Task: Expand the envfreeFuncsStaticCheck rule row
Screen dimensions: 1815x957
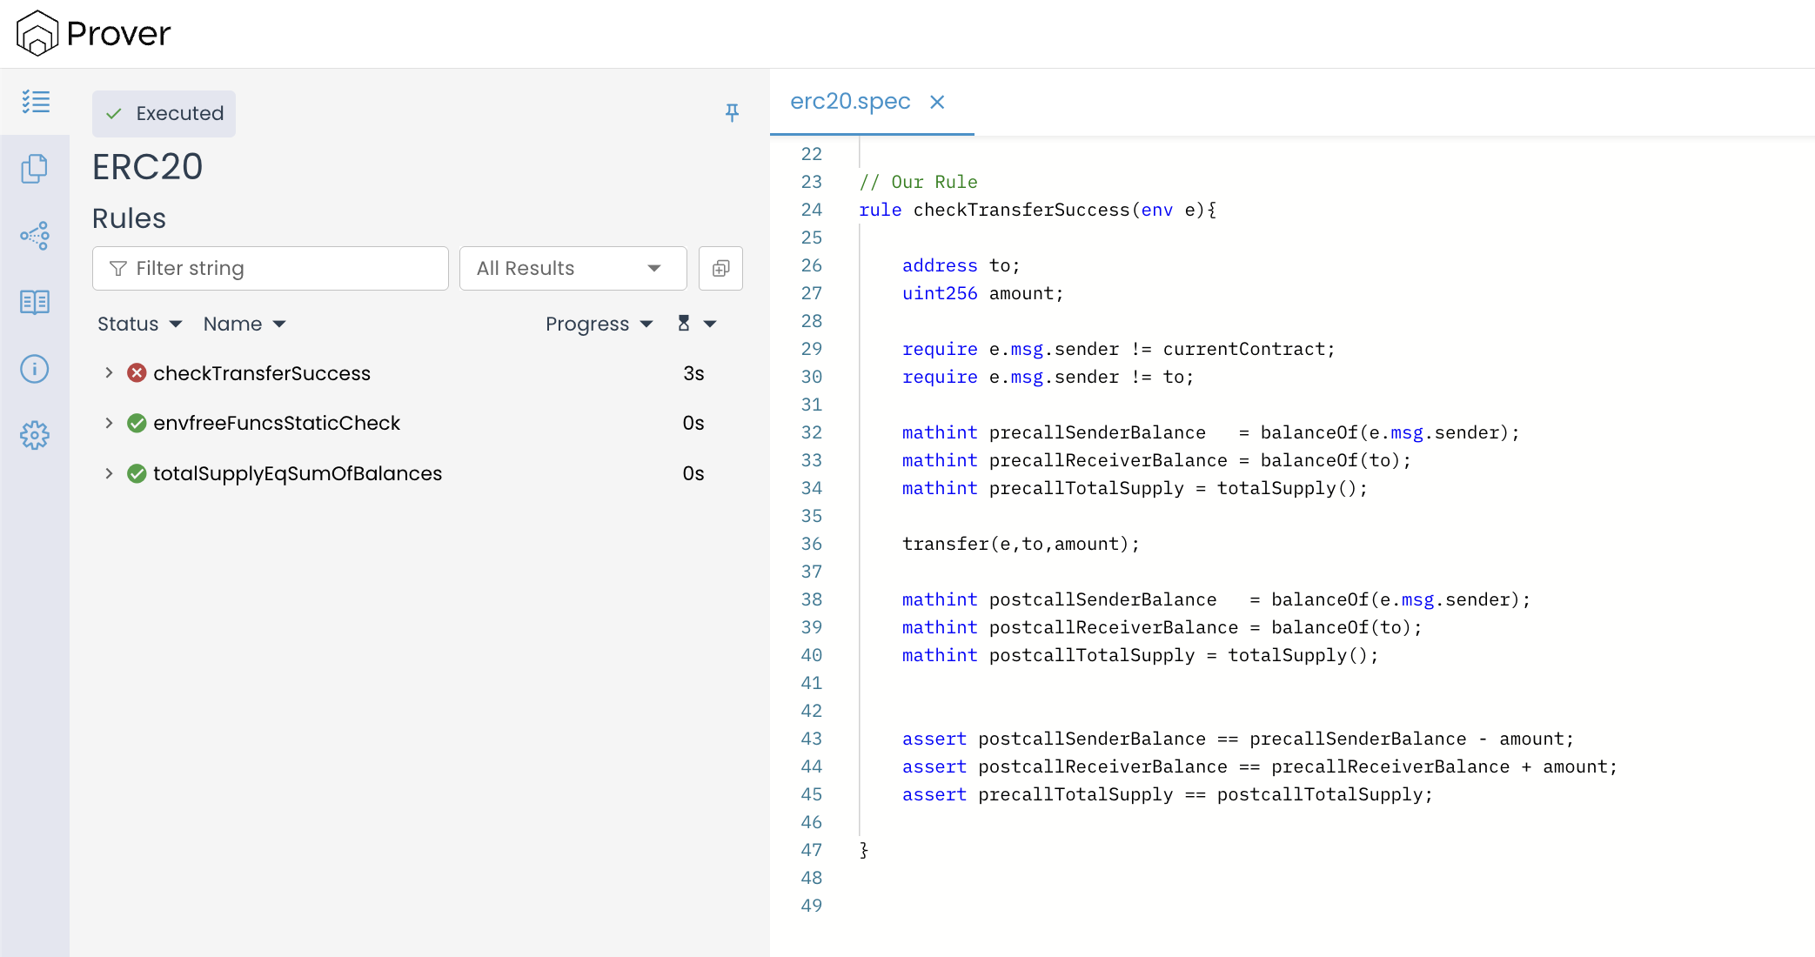Action: pos(109,423)
